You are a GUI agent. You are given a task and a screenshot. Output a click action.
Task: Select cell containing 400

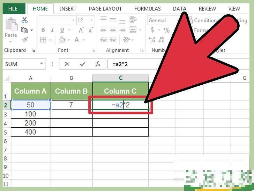pos(30,132)
